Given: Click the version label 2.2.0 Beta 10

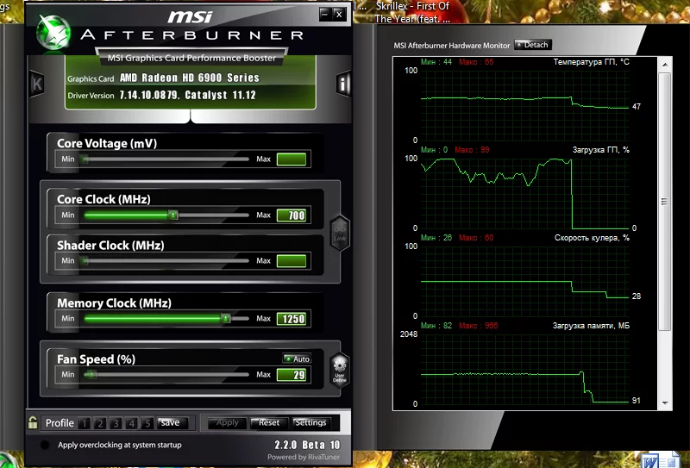Looking at the screenshot, I should 307,445.
